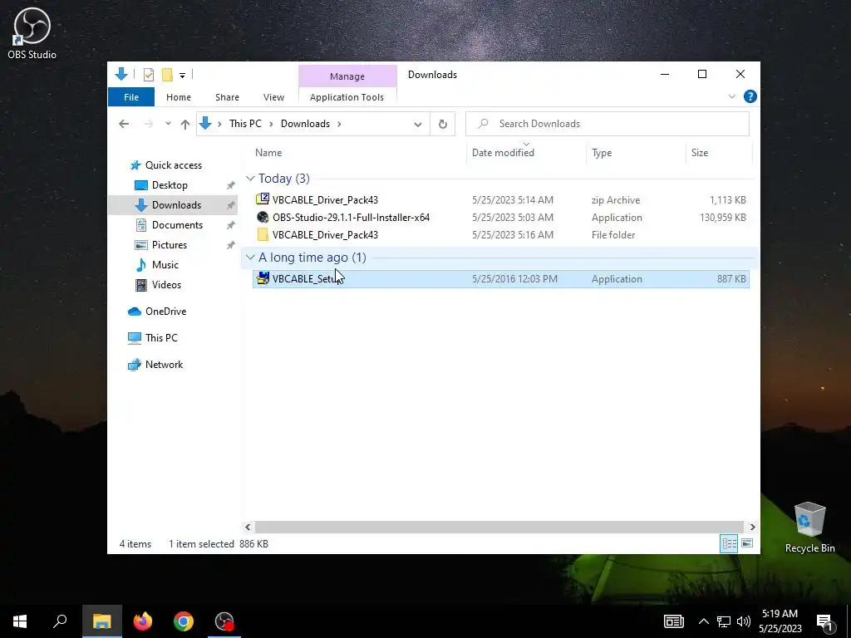Click the horizontal scrollbar right arrow
Viewport: 851px width, 638px height.
point(752,527)
